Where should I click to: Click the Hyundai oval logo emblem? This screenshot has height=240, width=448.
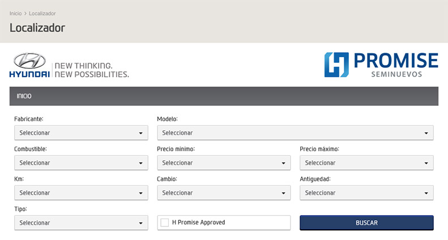[x=29, y=61]
